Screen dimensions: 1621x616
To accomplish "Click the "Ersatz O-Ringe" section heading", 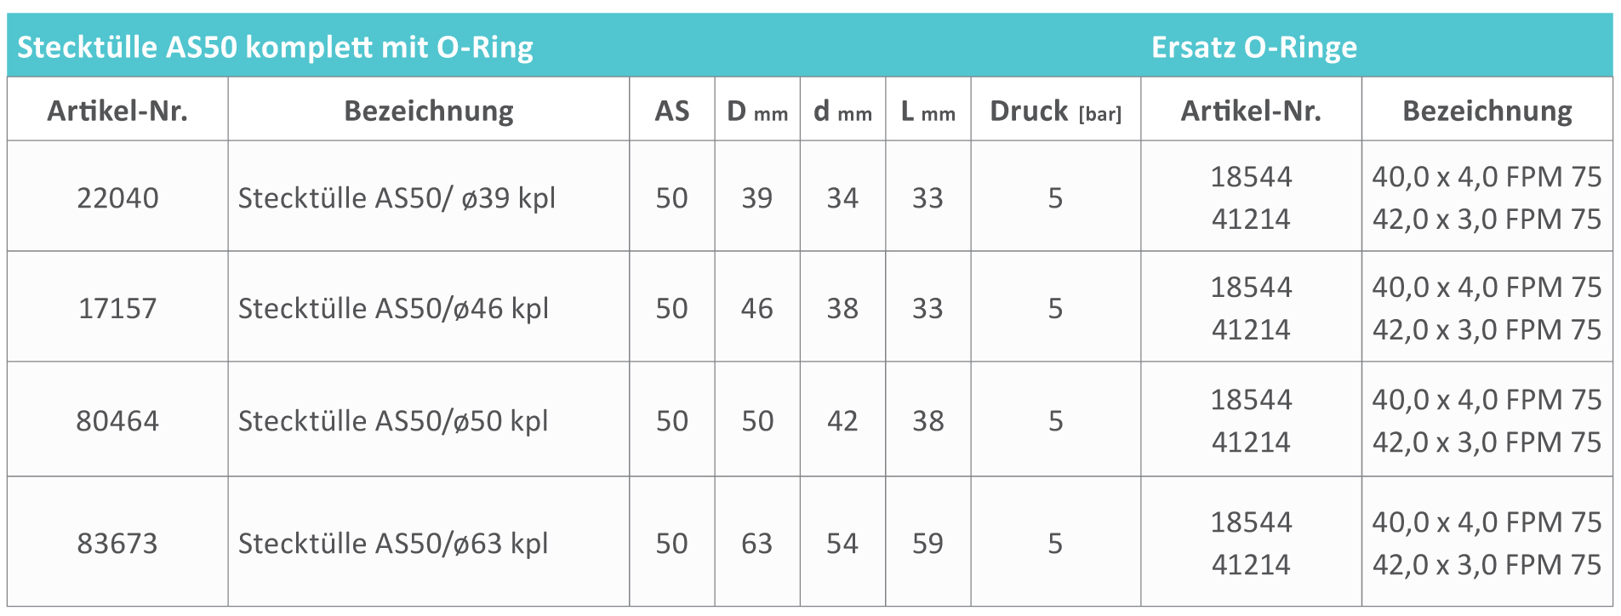I will click(x=1253, y=47).
